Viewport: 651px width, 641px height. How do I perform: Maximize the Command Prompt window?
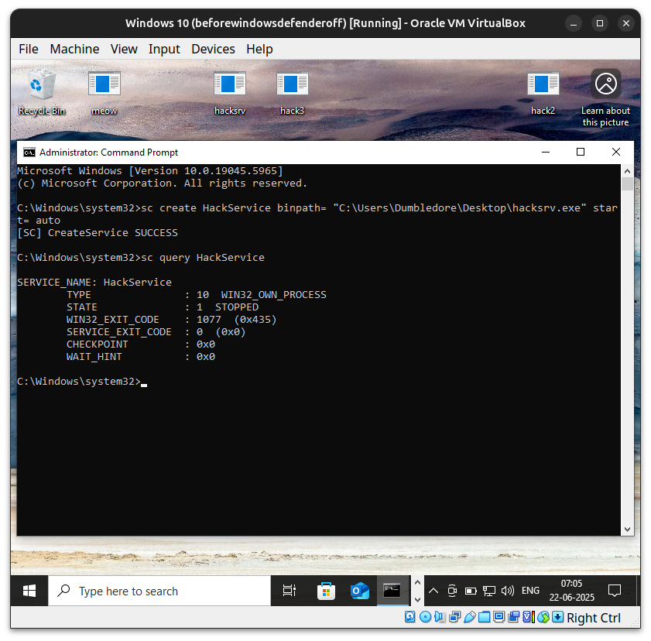[581, 152]
